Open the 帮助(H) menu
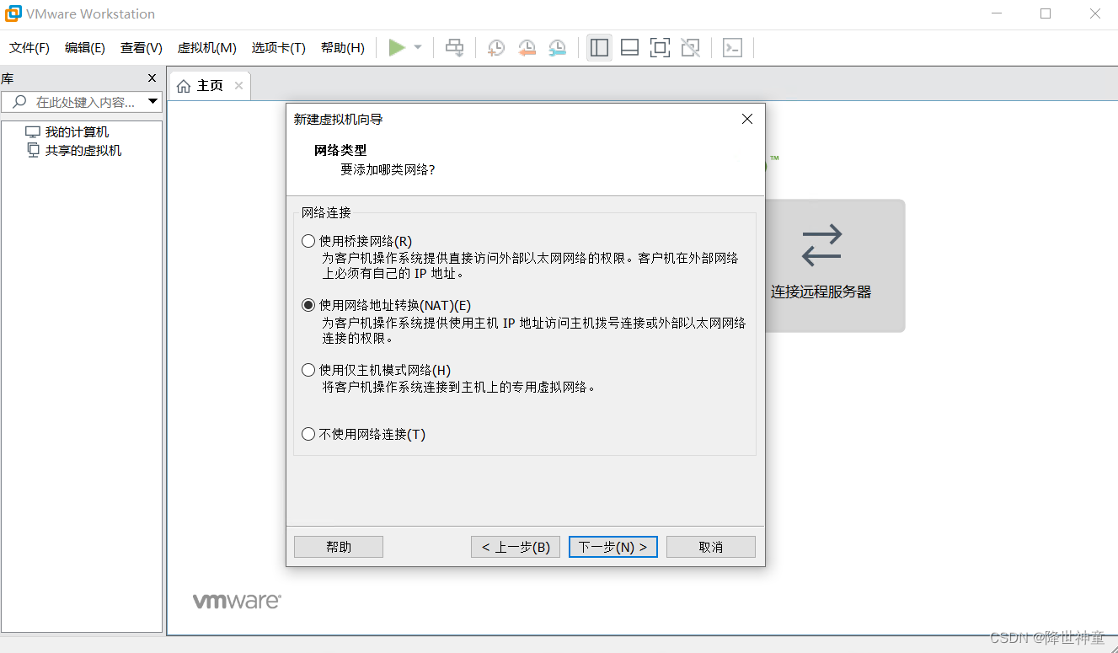Screen dimensions: 1118x653 click(x=343, y=48)
